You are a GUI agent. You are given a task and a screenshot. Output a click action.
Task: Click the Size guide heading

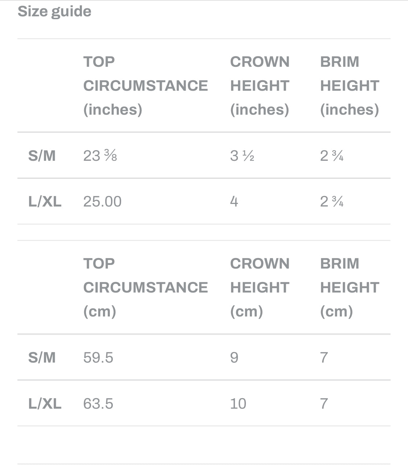[x=54, y=12]
